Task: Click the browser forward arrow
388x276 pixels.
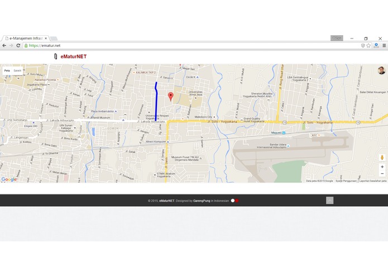Action: coord(11,46)
